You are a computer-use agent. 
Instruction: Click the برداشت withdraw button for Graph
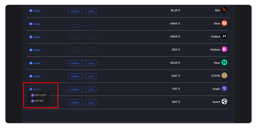click(x=75, y=89)
